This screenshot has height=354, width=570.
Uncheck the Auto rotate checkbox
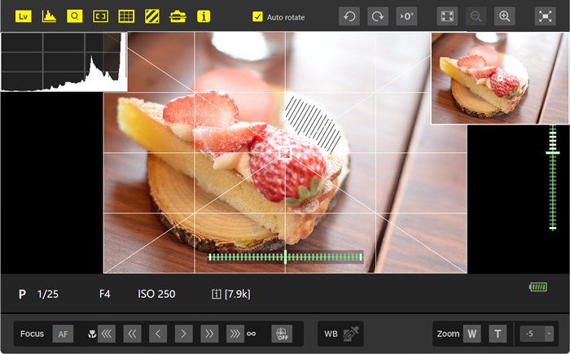tap(257, 17)
